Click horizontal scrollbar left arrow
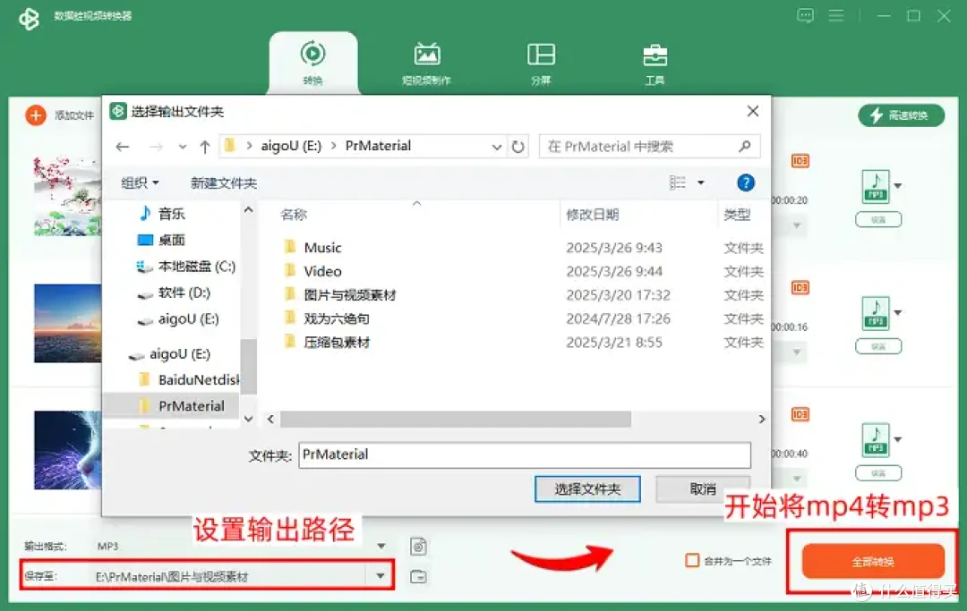The image size is (967, 611). pyautogui.click(x=270, y=419)
